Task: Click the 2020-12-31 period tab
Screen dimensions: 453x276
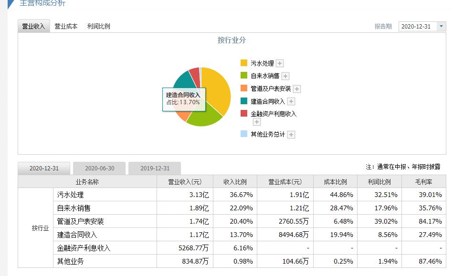Action: [x=44, y=168]
